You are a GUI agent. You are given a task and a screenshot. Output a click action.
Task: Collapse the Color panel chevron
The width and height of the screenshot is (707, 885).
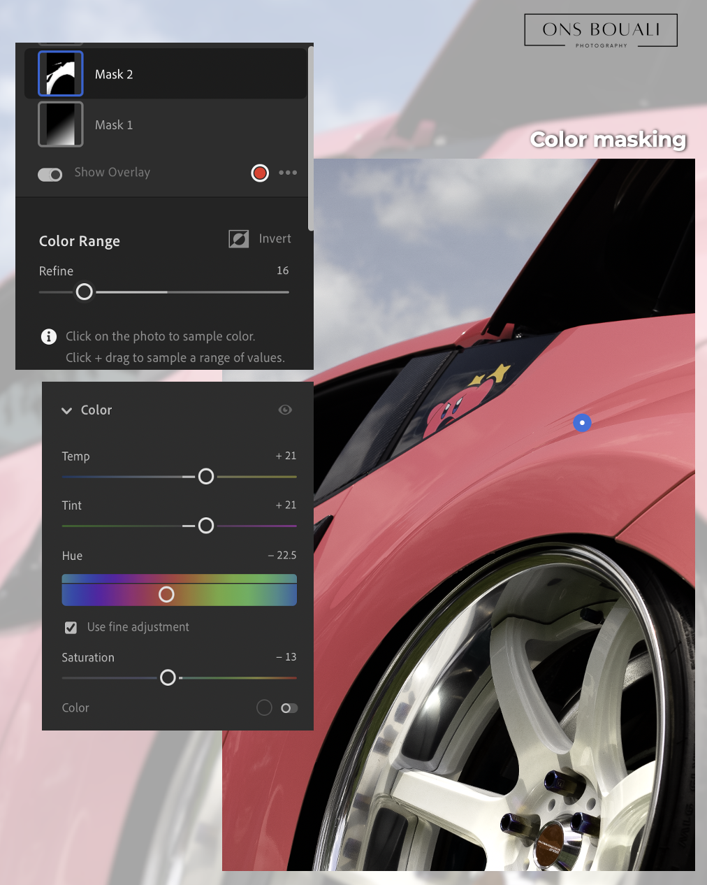[67, 410]
